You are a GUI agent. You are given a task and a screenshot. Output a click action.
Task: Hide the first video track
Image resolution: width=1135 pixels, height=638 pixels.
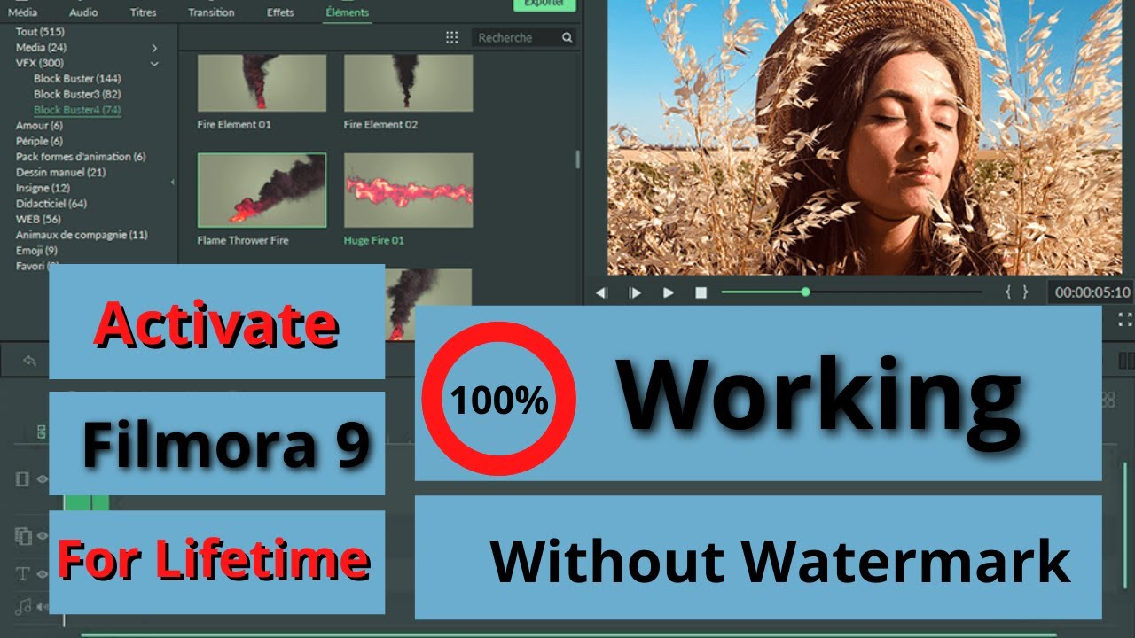pos(42,479)
